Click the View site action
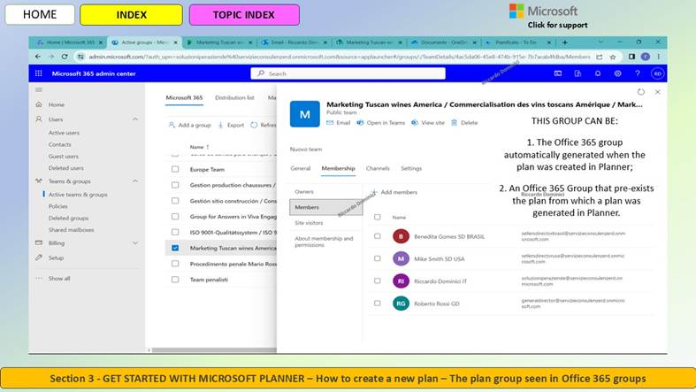696x392 pixels. [x=427, y=122]
